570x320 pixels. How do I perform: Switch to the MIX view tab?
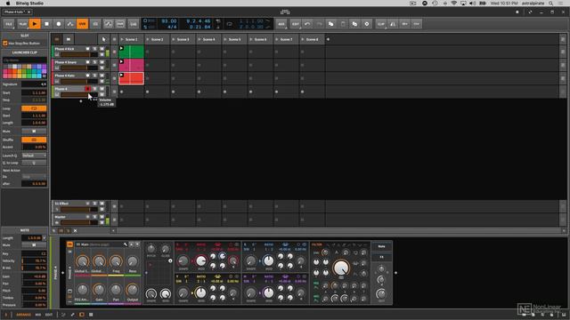point(38,315)
